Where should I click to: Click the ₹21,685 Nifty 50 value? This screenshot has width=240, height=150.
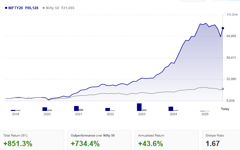click(x=68, y=8)
